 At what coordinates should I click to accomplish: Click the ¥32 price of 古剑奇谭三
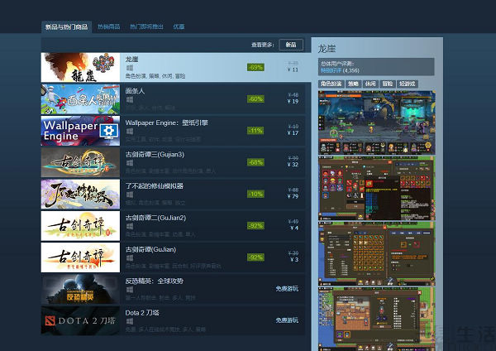point(293,165)
